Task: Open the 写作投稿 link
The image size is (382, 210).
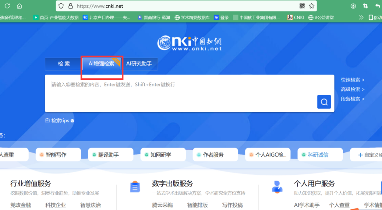Action: click(x=232, y=205)
